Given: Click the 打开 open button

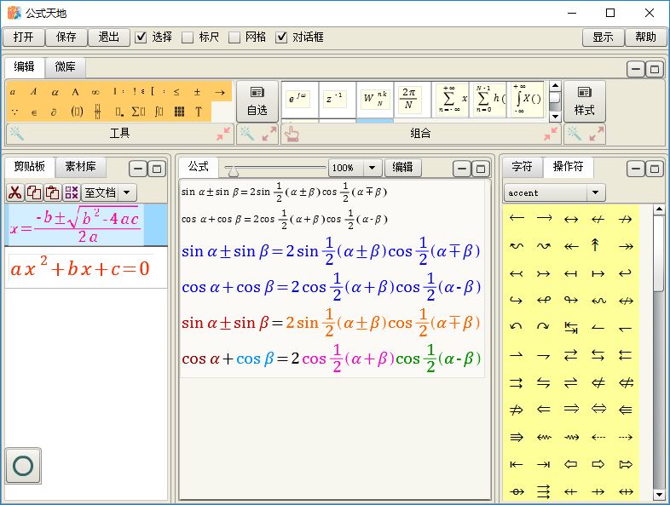Looking at the screenshot, I should 24,37.
